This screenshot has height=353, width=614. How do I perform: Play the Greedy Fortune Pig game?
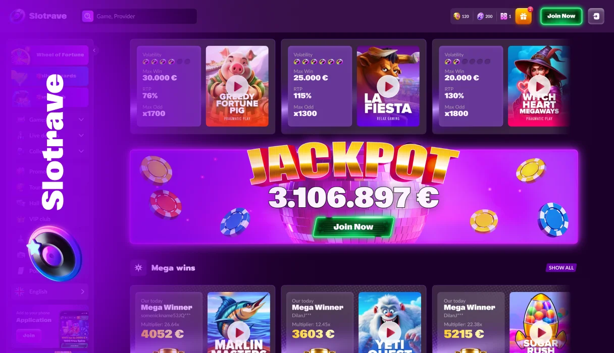pyautogui.click(x=237, y=86)
